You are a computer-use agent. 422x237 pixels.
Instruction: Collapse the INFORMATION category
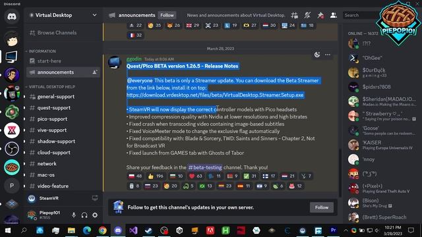(42, 51)
